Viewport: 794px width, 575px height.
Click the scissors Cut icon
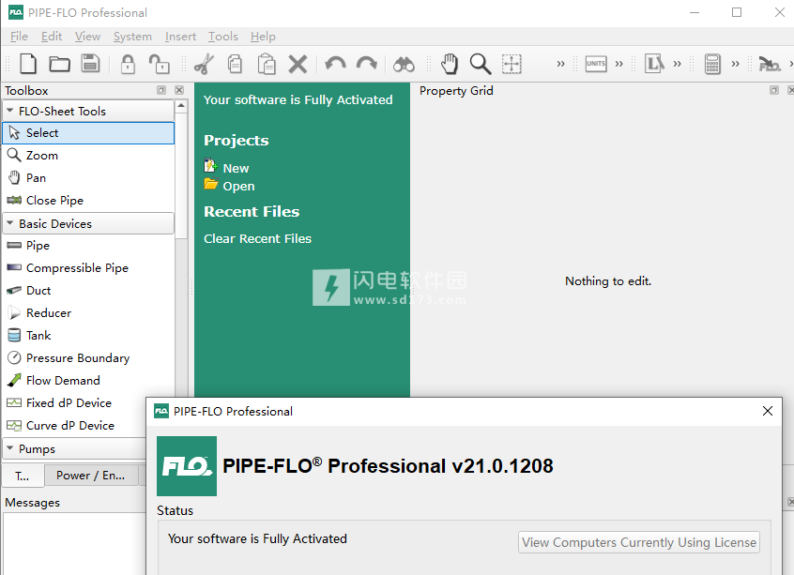(204, 64)
